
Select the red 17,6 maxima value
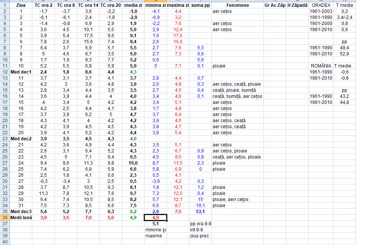[x=178, y=36]
